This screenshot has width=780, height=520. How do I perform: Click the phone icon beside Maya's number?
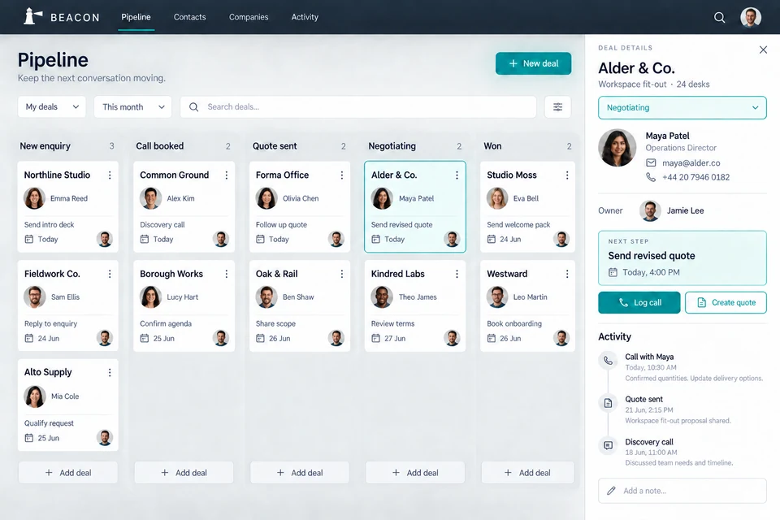[651, 177]
